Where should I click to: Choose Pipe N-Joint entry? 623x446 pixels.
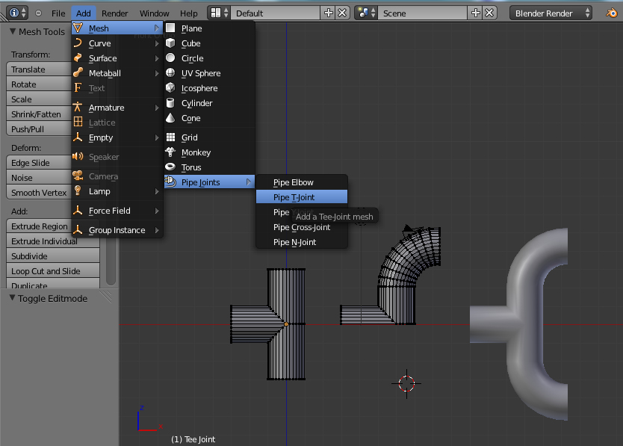click(302, 242)
